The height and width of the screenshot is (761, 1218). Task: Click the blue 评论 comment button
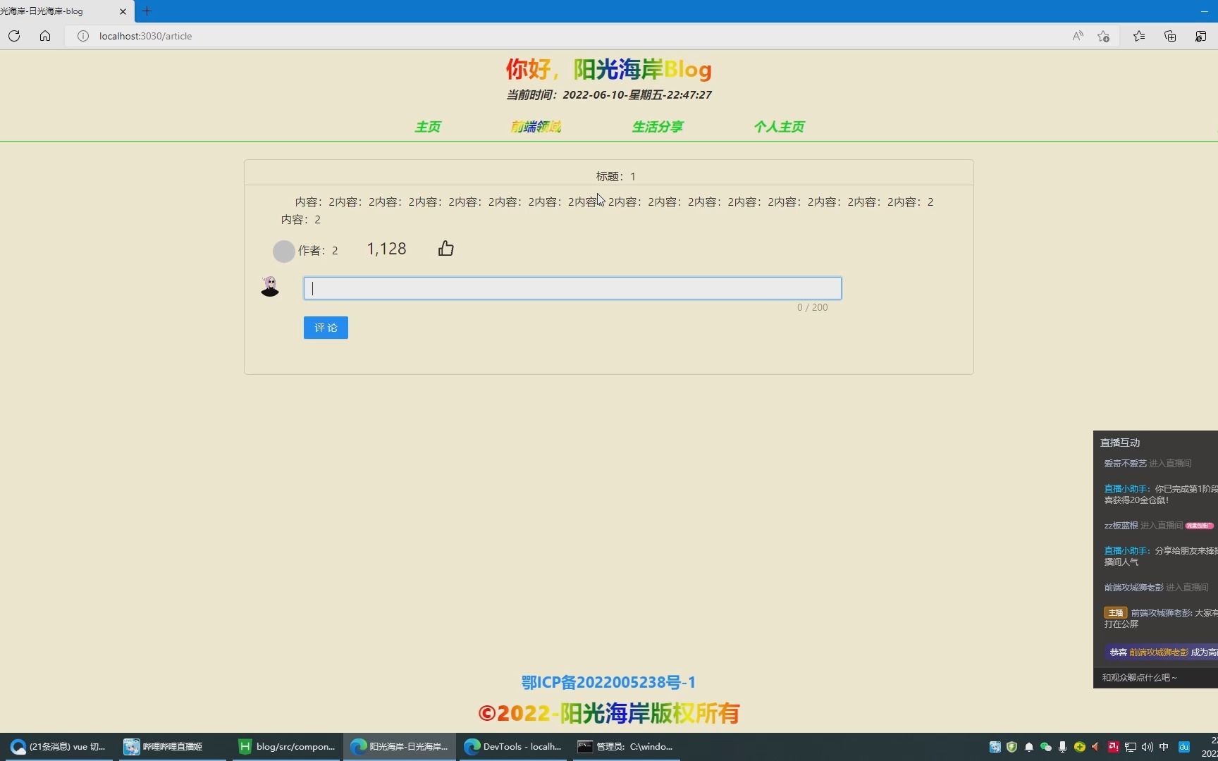click(325, 327)
